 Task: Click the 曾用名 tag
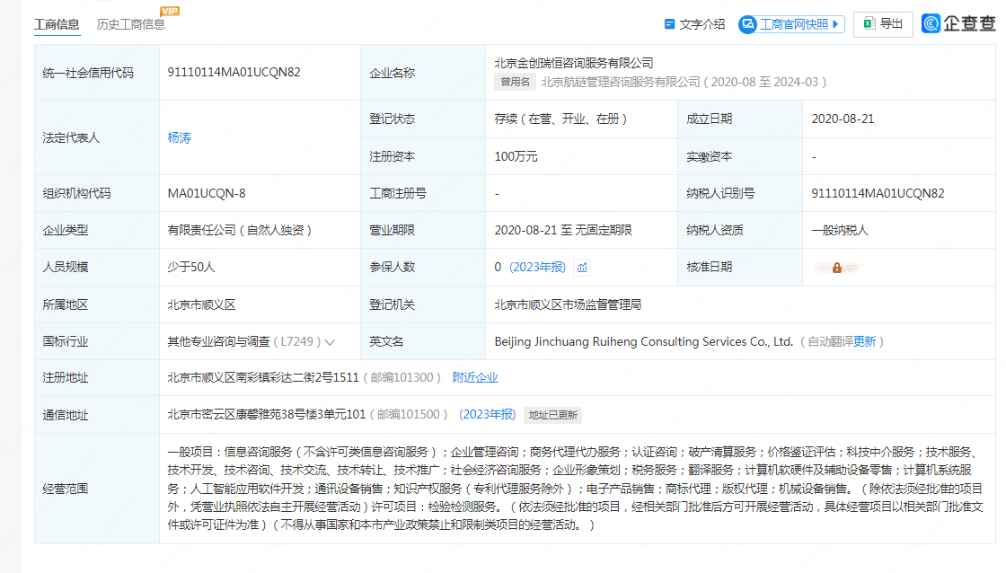(x=516, y=82)
